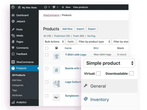This screenshot has width=147, height=110.
Task: Enable the Virtual checkbox
Action: coord(98,73)
